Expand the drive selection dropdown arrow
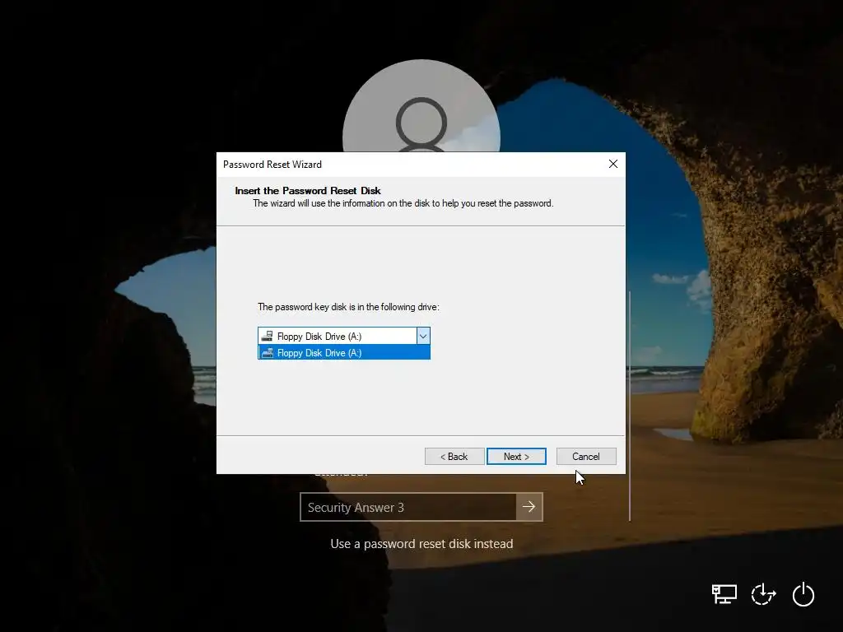 (x=423, y=336)
